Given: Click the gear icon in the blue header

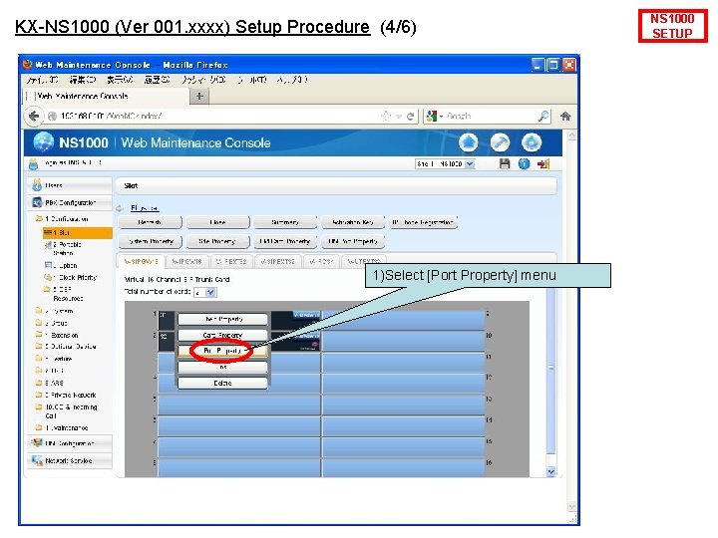Looking at the screenshot, I should point(532,142).
